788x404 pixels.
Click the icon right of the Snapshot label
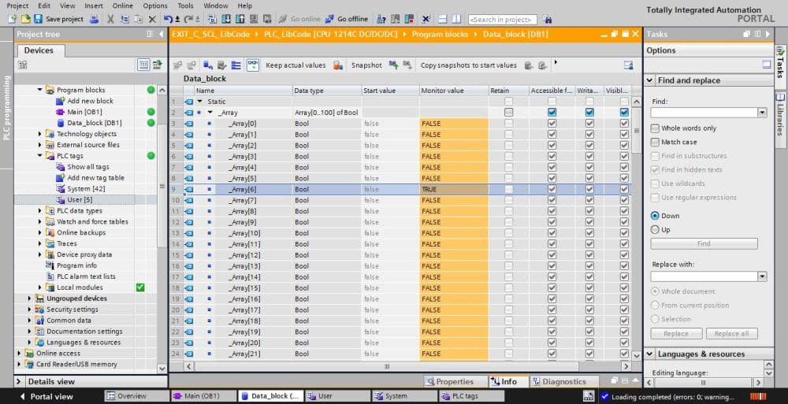(x=393, y=65)
